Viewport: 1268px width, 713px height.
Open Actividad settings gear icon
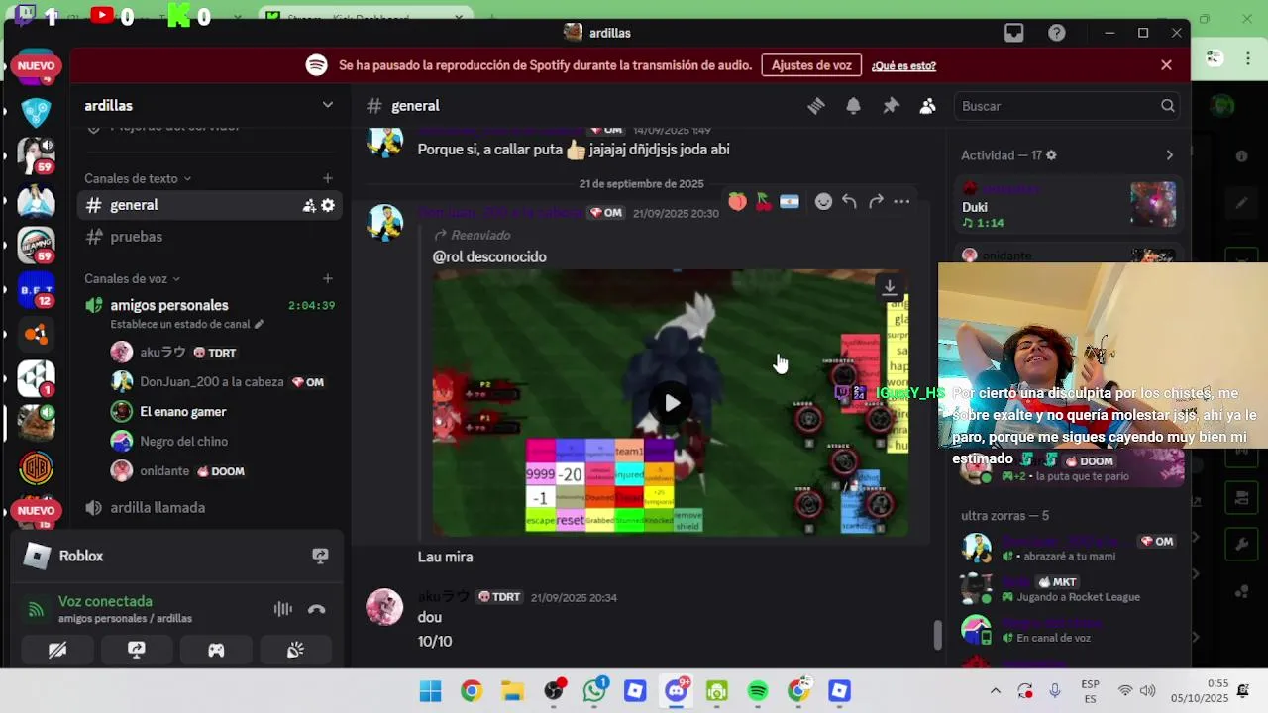pyautogui.click(x=1051, y=155)
